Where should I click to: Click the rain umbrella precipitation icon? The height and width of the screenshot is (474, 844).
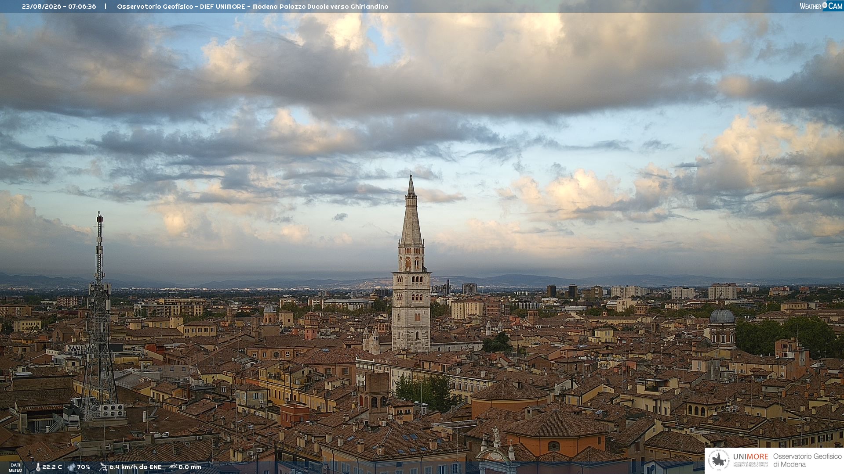click(x=173, y=467)
